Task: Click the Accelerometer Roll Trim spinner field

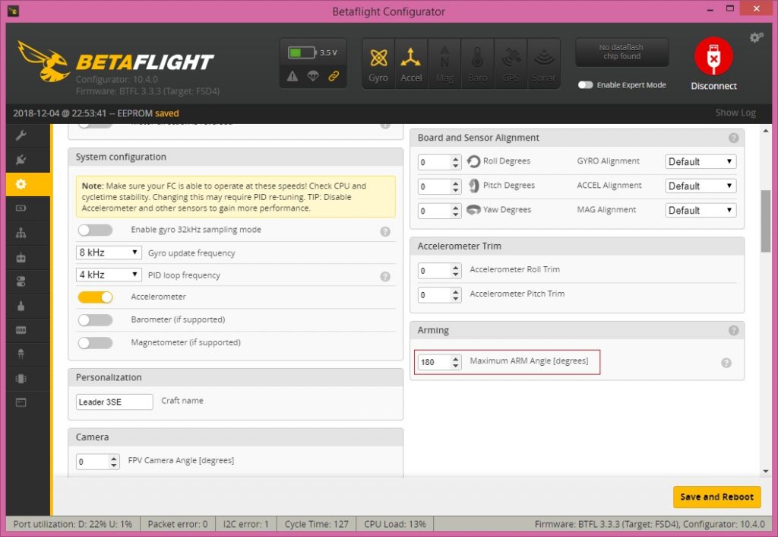Action: (x=440, y=270)
